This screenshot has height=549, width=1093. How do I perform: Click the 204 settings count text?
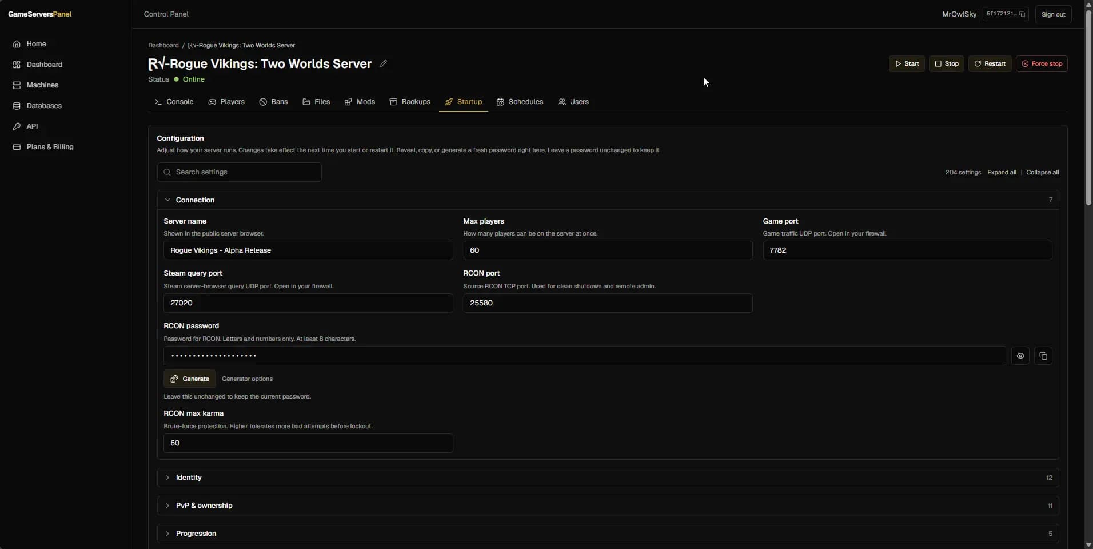point(963,172)
